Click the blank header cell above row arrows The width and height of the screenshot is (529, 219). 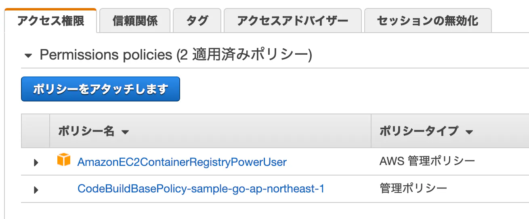tap(36, 131)
